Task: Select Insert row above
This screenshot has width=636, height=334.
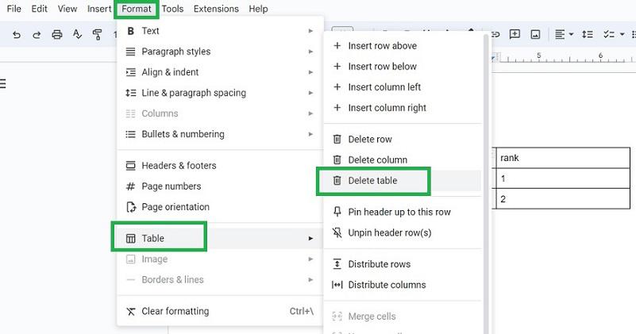Action: (x=382, y=46)
